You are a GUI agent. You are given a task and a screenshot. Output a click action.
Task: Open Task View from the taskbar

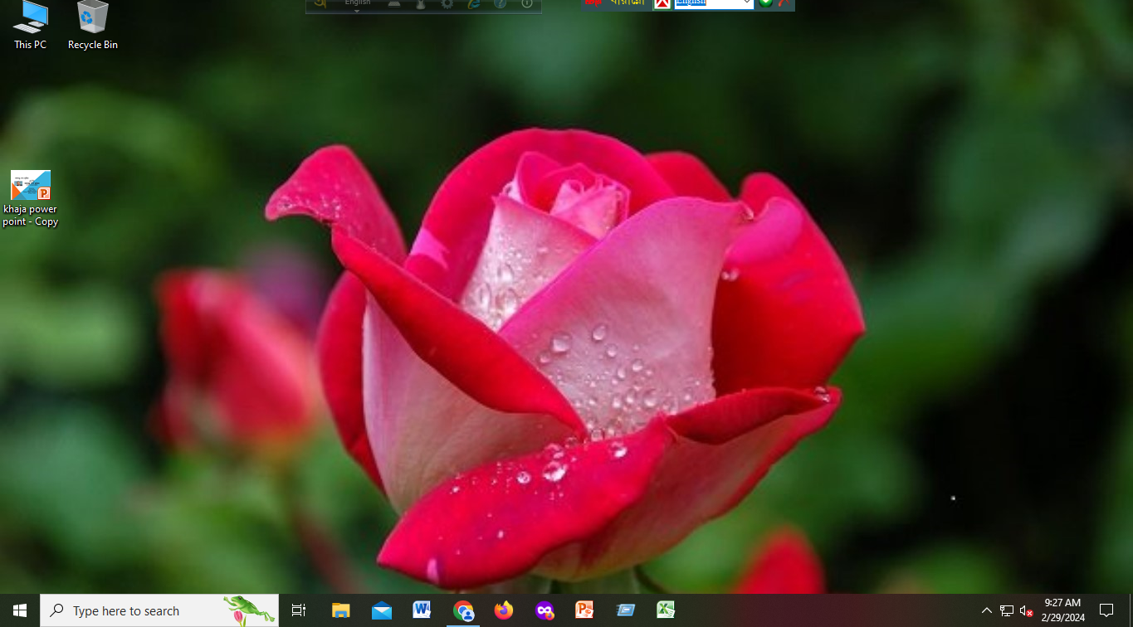click(x=299, y=610)
